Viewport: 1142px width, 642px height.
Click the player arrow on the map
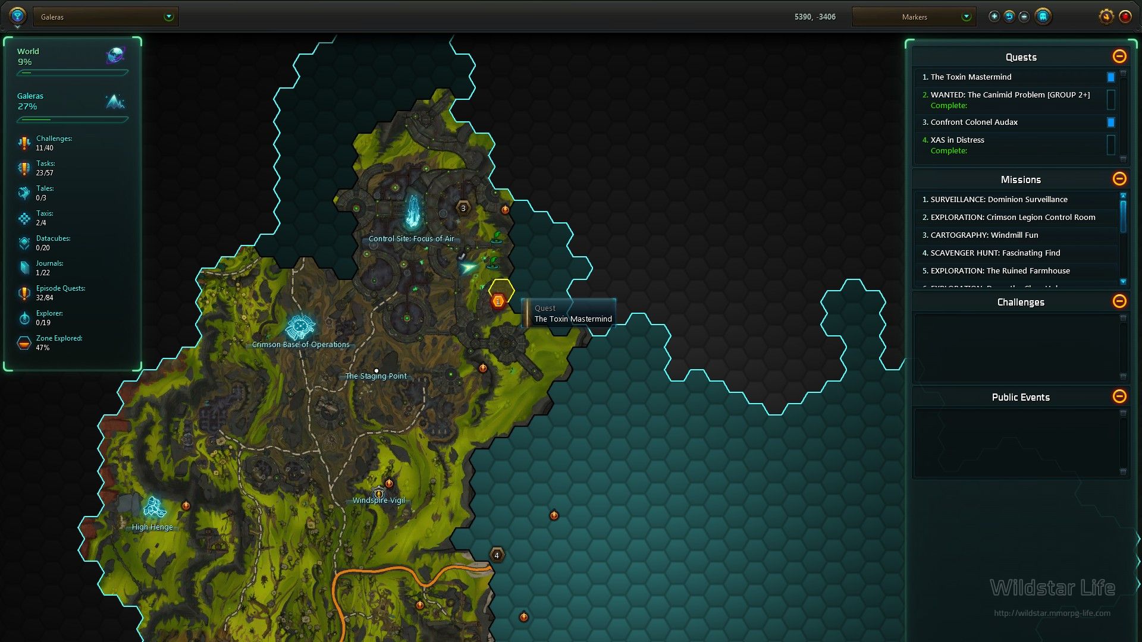[x=469, y=267]
